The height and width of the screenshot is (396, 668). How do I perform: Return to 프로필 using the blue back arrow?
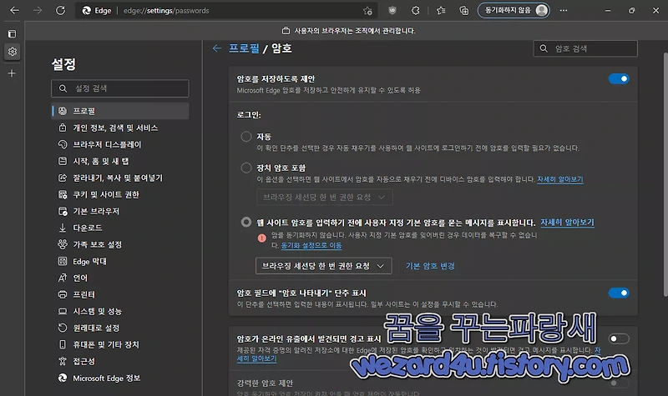(x=217, y=48)
